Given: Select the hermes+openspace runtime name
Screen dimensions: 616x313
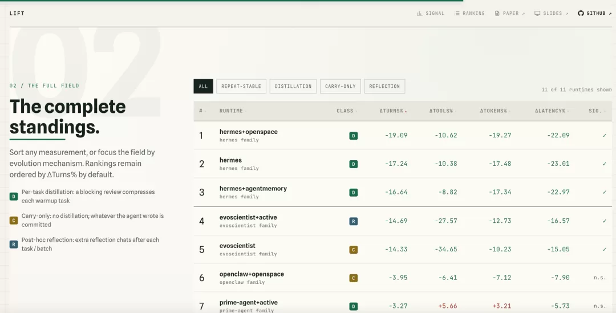Looking at the screenshot, I should coord(248,132).
